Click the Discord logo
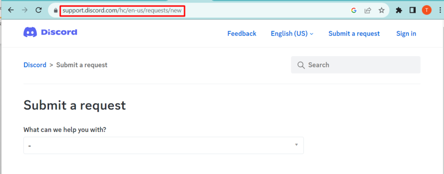This screenshot has width=444, height=174. pyautogui.click(x=50, y=32)
